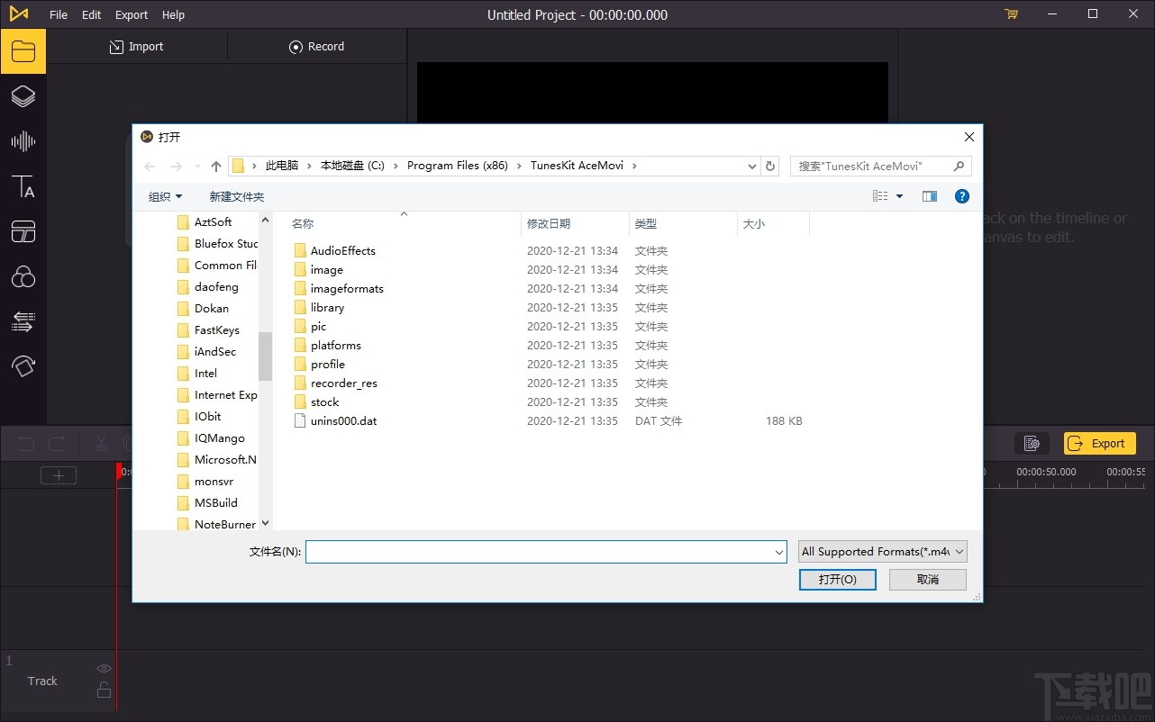Image resolution: width=1155 pixels, height=722 pixels.
Task: Hide Track 1 with the eye toggle
Action: pos(104,668)
